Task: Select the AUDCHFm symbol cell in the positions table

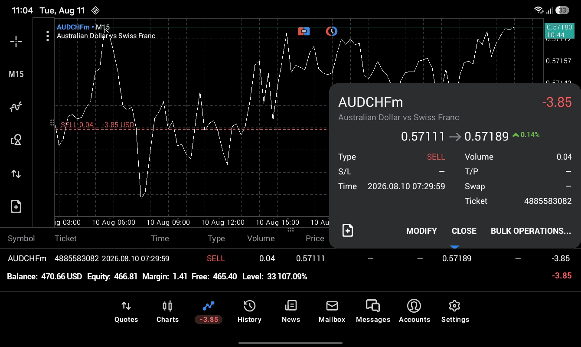Action: (x=27, y=258)
